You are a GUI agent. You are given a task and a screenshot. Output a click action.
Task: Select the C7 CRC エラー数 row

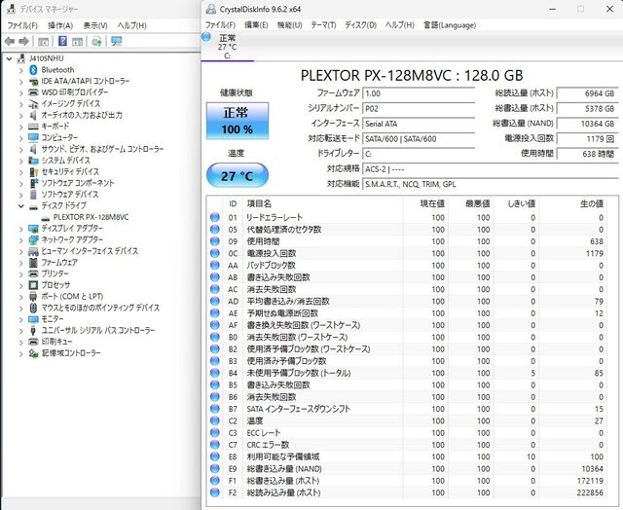(408, 445)
